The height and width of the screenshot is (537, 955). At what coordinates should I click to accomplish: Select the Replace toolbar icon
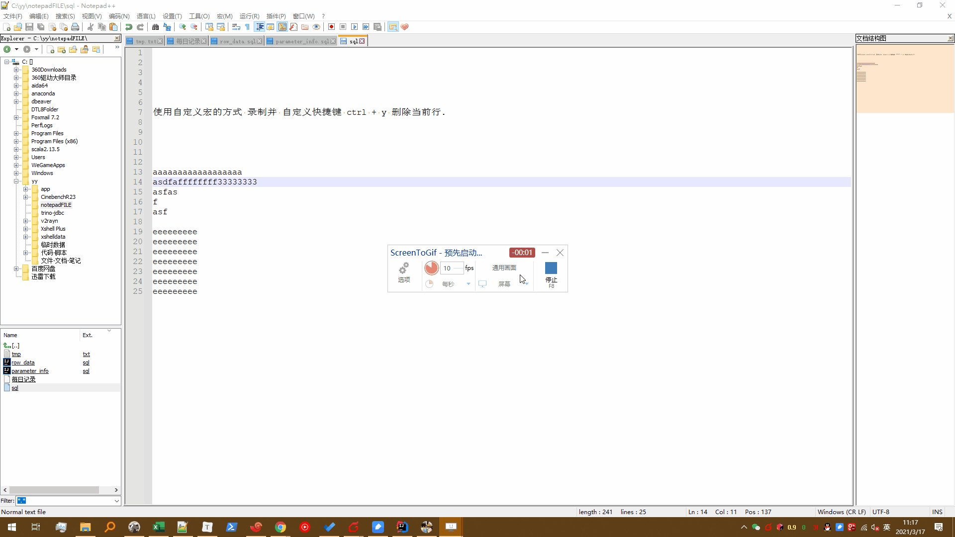(167, 27)
